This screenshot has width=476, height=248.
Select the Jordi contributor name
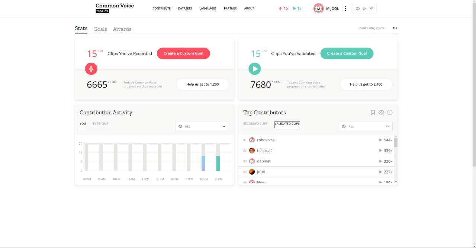pos(261,172)
